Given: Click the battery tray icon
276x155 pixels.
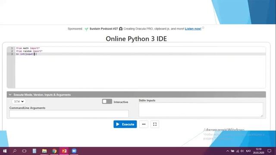Looking at the screenshot, I should [x=232, y=151].
